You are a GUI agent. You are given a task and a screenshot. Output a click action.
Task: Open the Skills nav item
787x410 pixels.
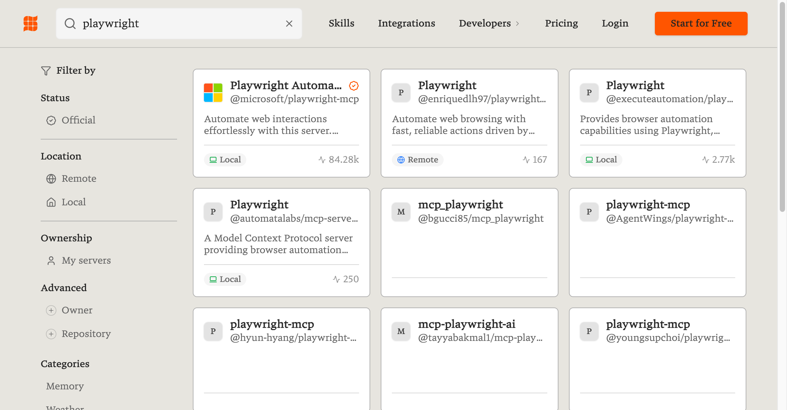tap(341, 24)
